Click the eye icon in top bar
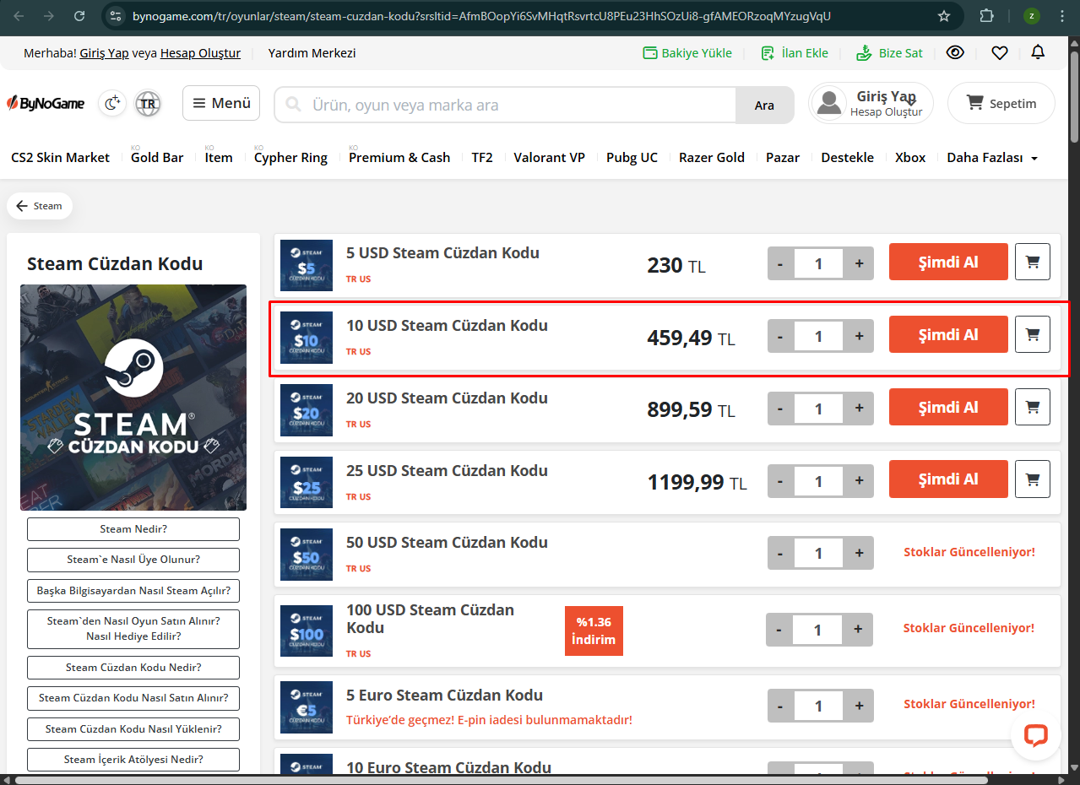 (955, 52)
